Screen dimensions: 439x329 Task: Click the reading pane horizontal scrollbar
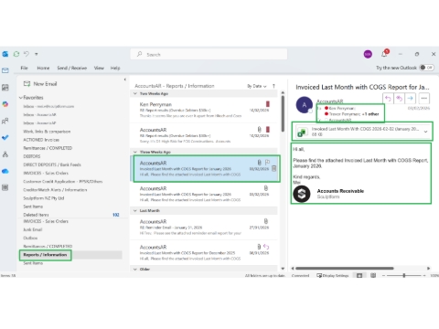pyautogui.click(x=345, y=269)
